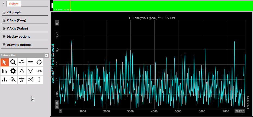Open the Widget tab
The image size is (253, 117).
tap(14, 4)
